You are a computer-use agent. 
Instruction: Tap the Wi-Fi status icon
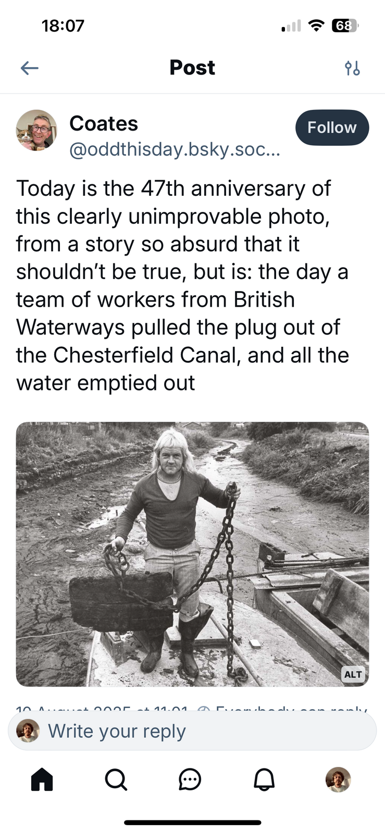pos(316,26)
